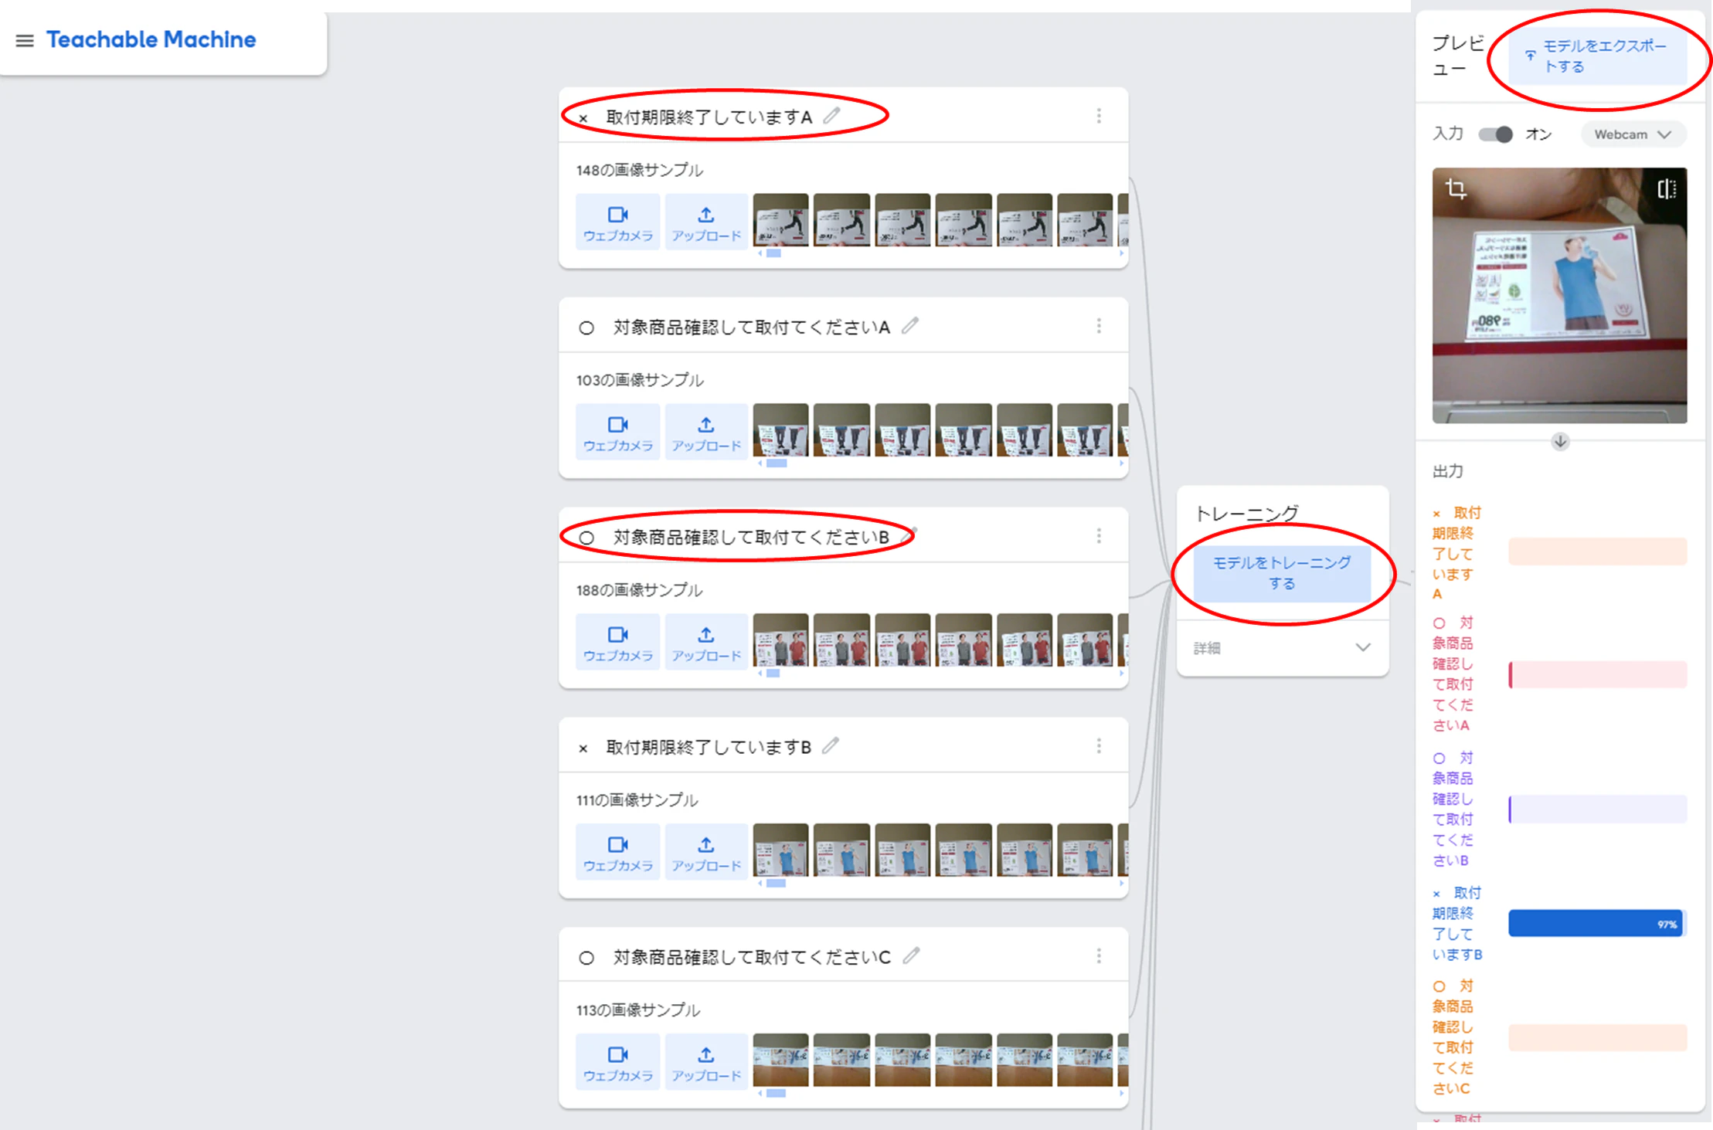Screen dimensions: 1713x1130
Task: Open three-dot menu for 取付期限終了していますB class
Action: (1099, 746)
